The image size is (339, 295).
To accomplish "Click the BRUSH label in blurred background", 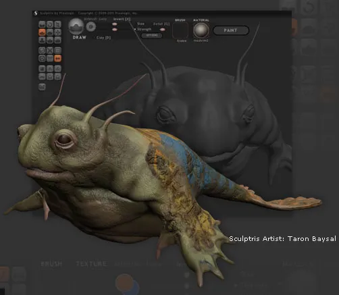I will [x=51, y=264].
